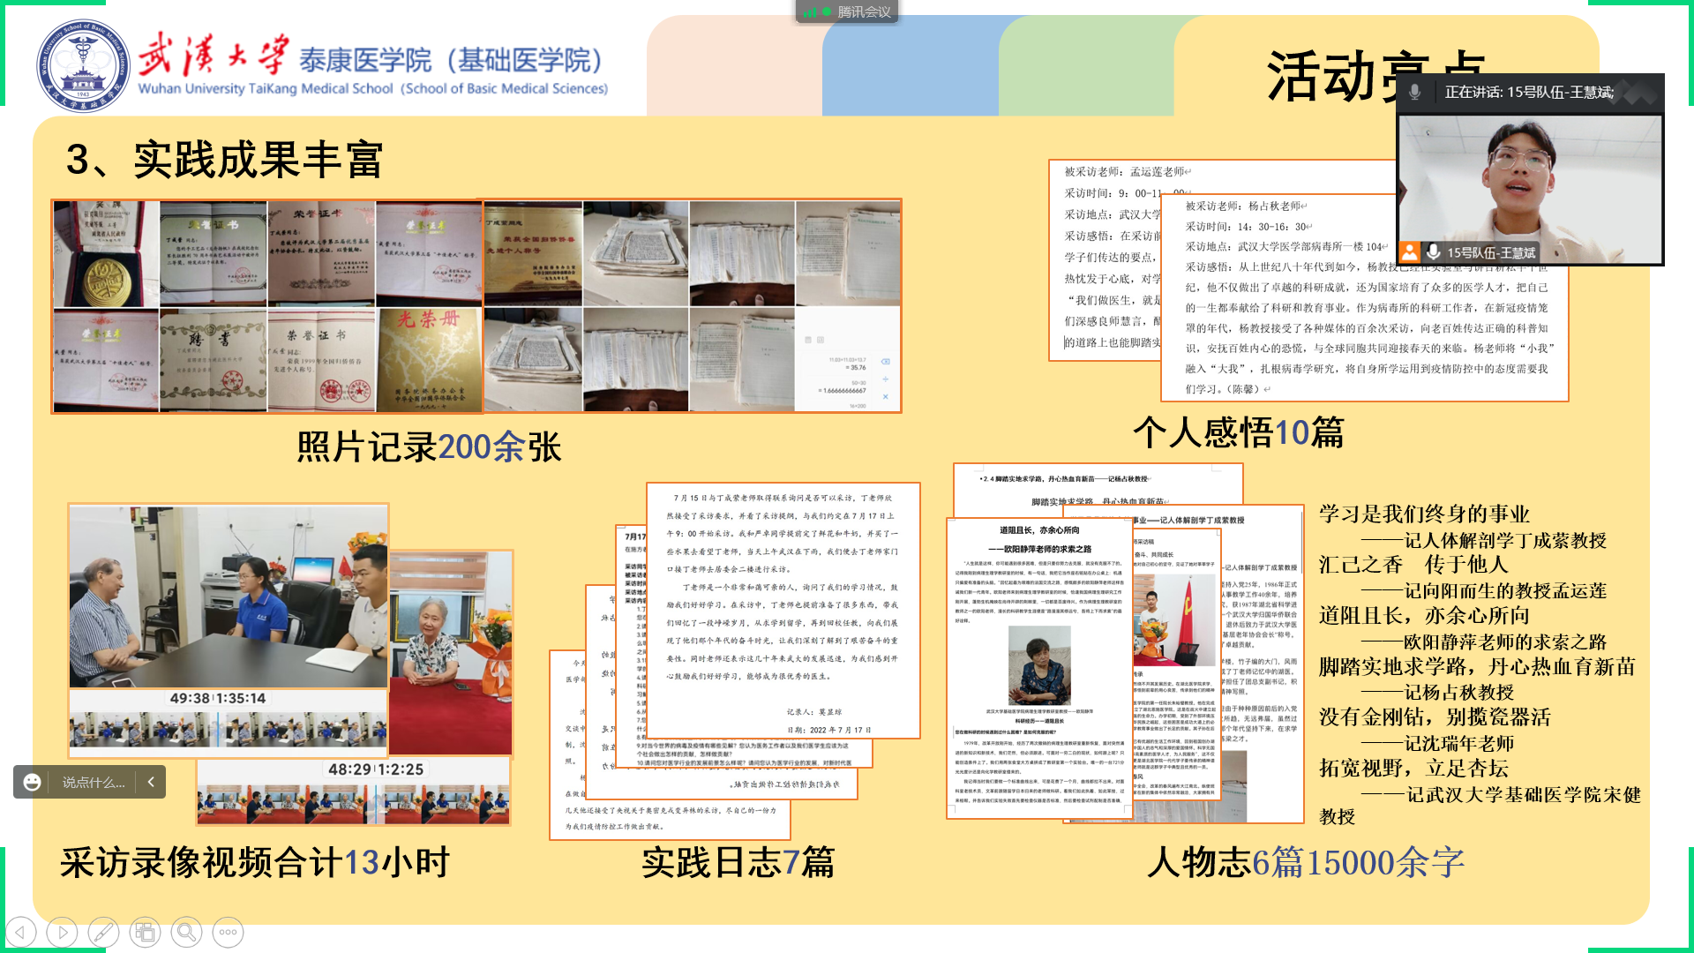Click the gold medal photo thumbnail

[x=107, y=254]
